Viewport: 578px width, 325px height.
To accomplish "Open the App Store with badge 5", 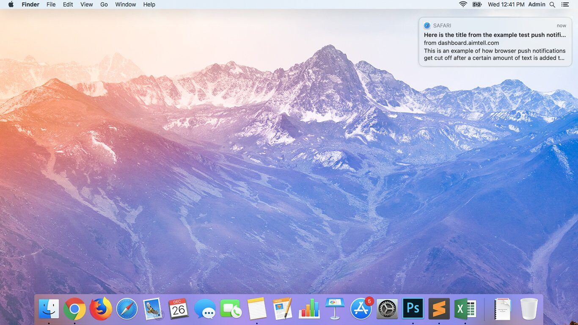I will click(x=361, y=309).
